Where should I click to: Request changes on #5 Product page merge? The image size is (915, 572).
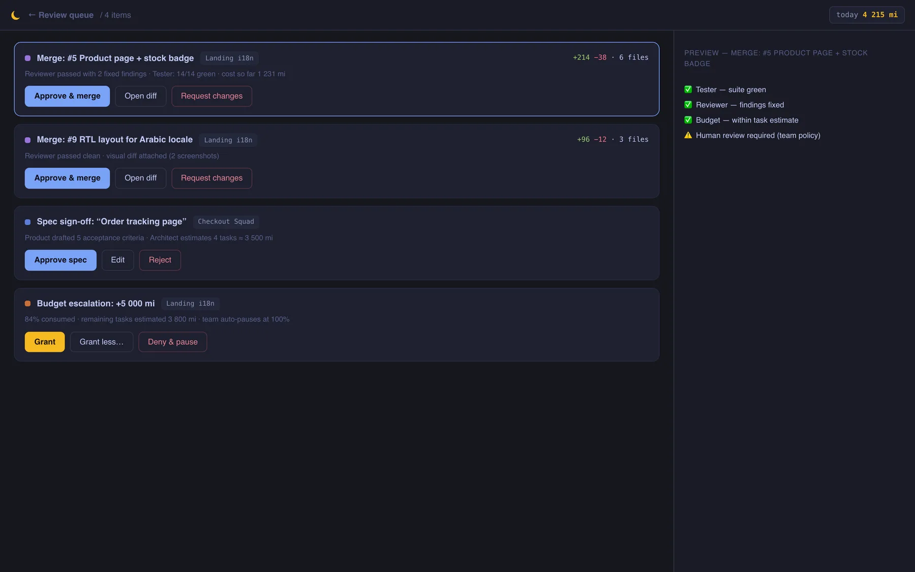[212, 96]
